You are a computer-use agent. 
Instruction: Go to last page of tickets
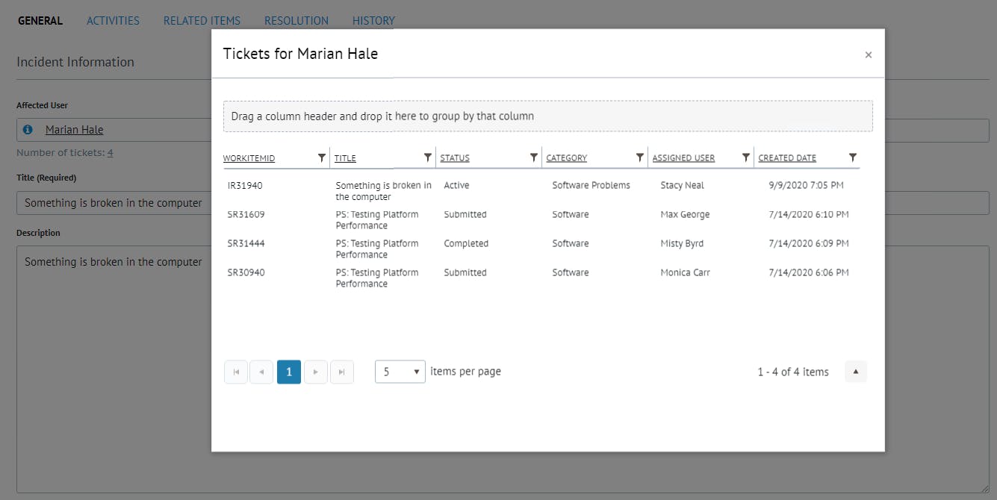pos(341,372)
